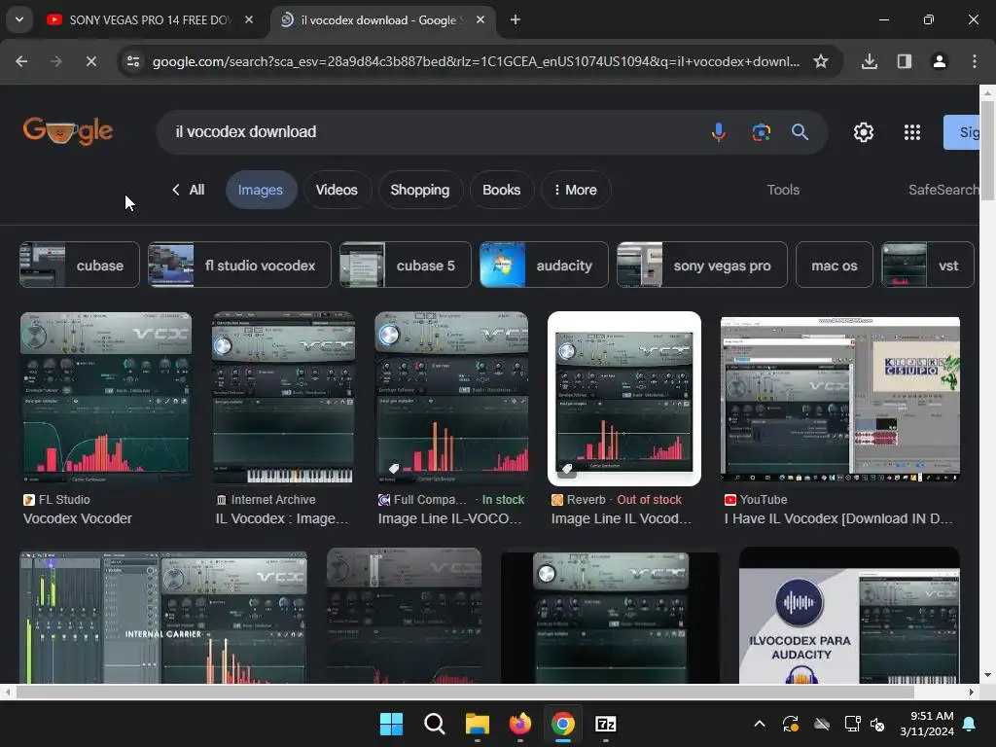996x747 pixels.
Task: Open Vocodex Vocoder result title link
Action: click(78, 518)
